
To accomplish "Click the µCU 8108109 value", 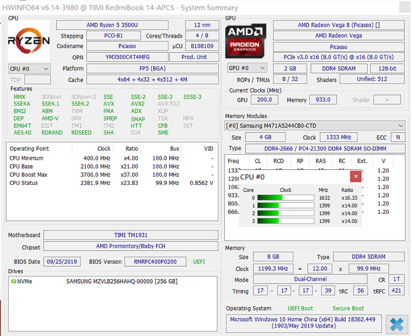I will pos(202,46).
